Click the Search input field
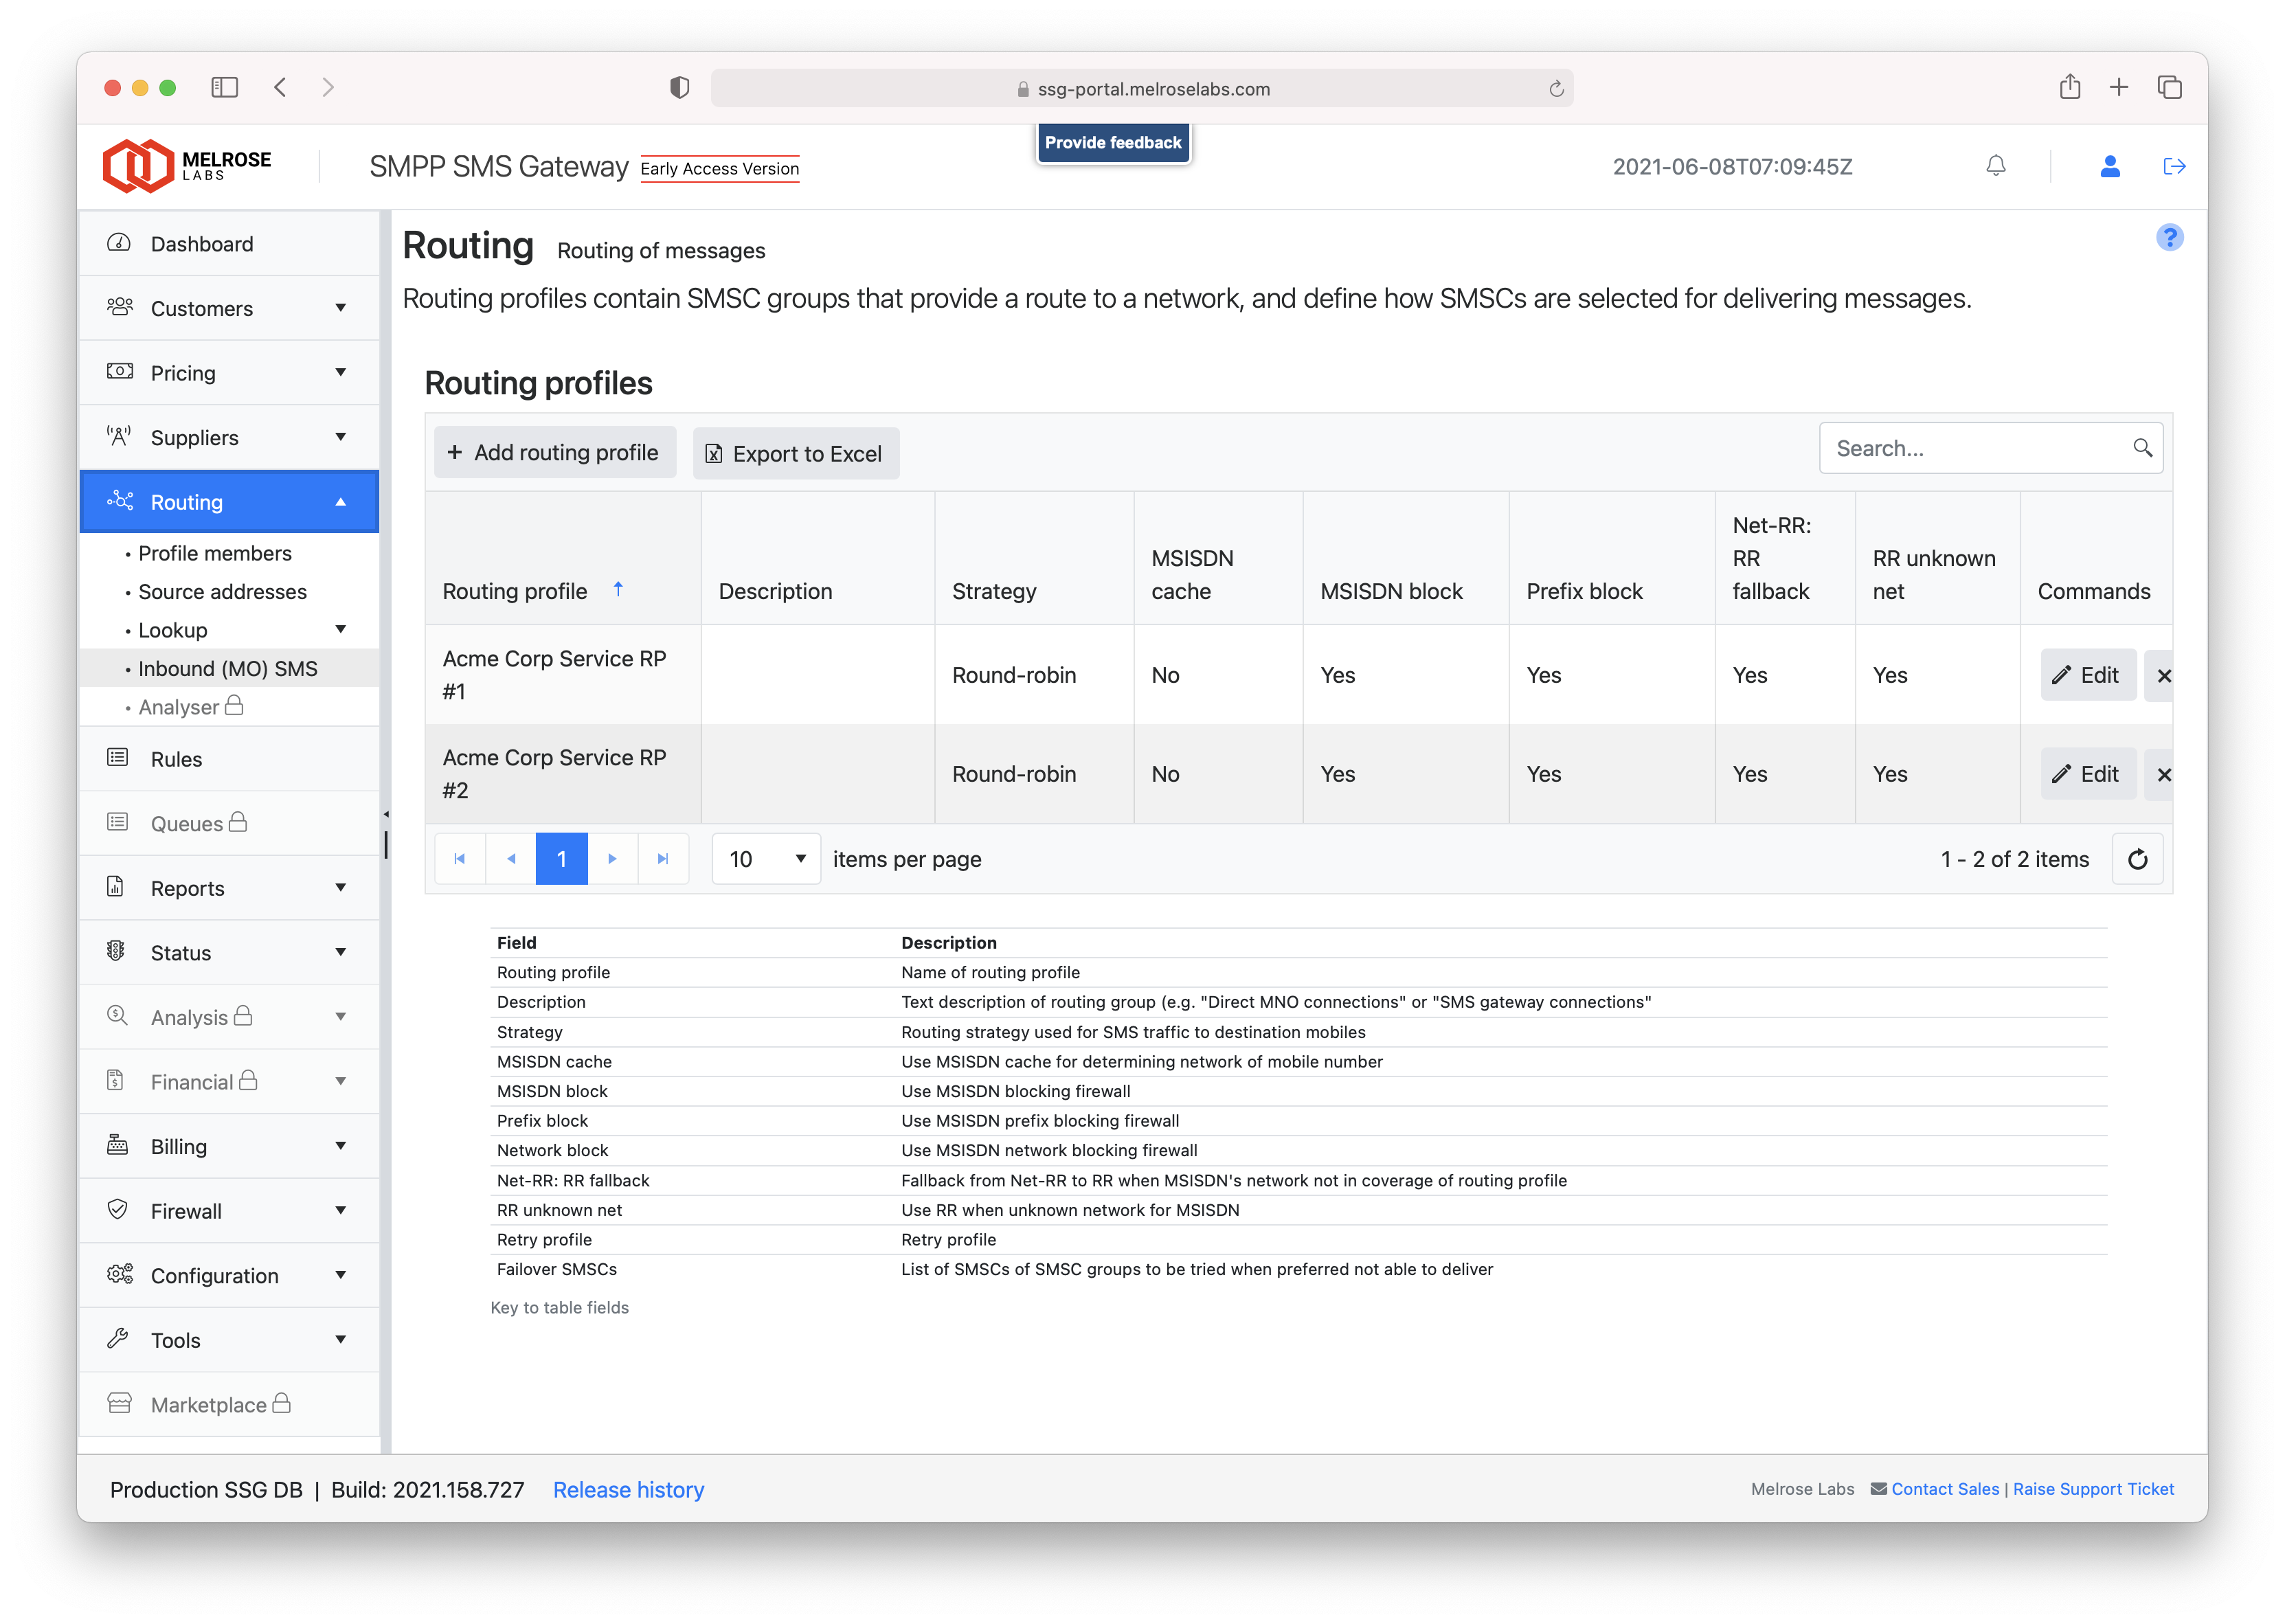This screenshot has width=2285, height=1624. click(x=1975, y=448)
